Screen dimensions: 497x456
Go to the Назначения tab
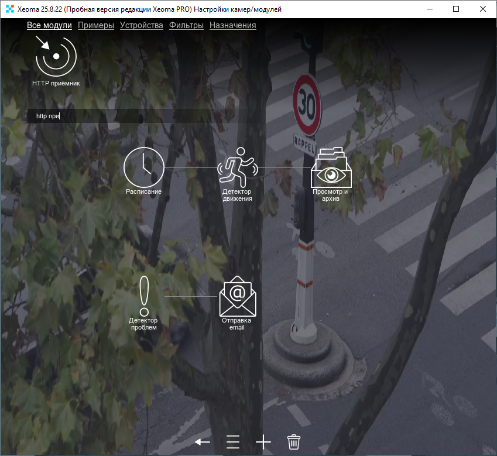(x=232, y=25)
